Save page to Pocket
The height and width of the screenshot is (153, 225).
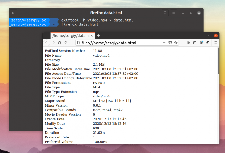click(x=170, y=43)
